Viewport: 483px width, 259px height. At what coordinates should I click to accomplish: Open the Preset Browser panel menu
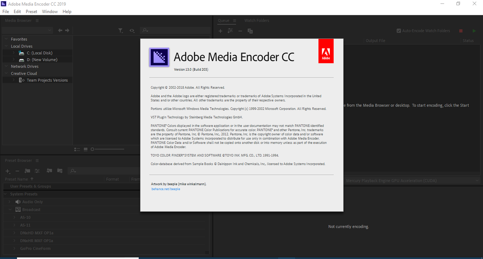point(37,161)
